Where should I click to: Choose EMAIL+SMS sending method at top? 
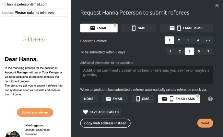pos(186,28)
